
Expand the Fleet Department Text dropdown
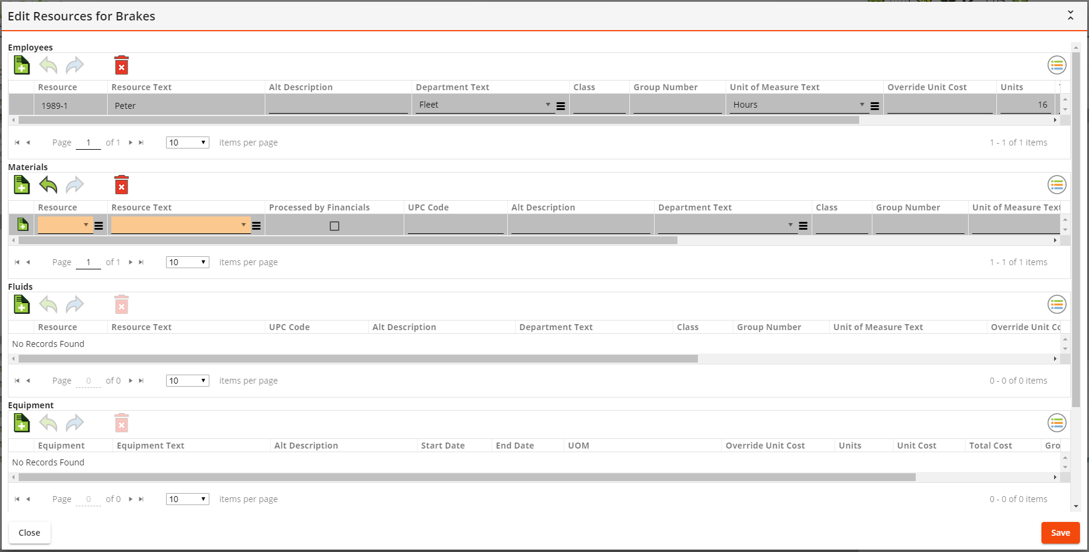point(548,105)
